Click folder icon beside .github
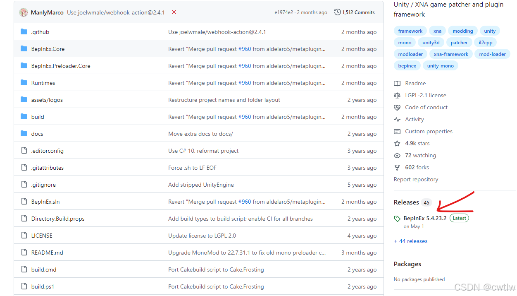Image resolution: width=517 pixels, height=296 pixels. coord(24,32)
